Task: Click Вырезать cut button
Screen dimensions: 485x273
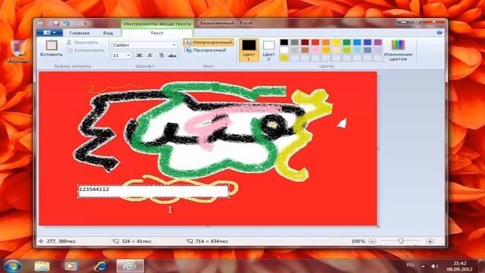Action: (83, 42)
